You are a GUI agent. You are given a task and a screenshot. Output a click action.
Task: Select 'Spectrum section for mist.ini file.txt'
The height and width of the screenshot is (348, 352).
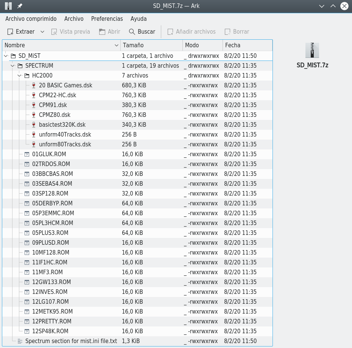pyautogui.click(x=71, y=341)
